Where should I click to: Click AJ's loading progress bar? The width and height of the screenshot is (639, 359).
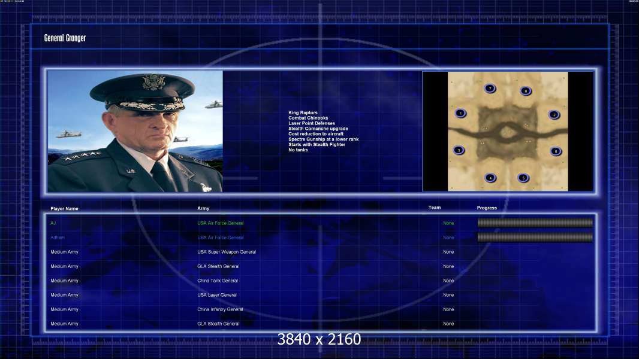(535, 223)
